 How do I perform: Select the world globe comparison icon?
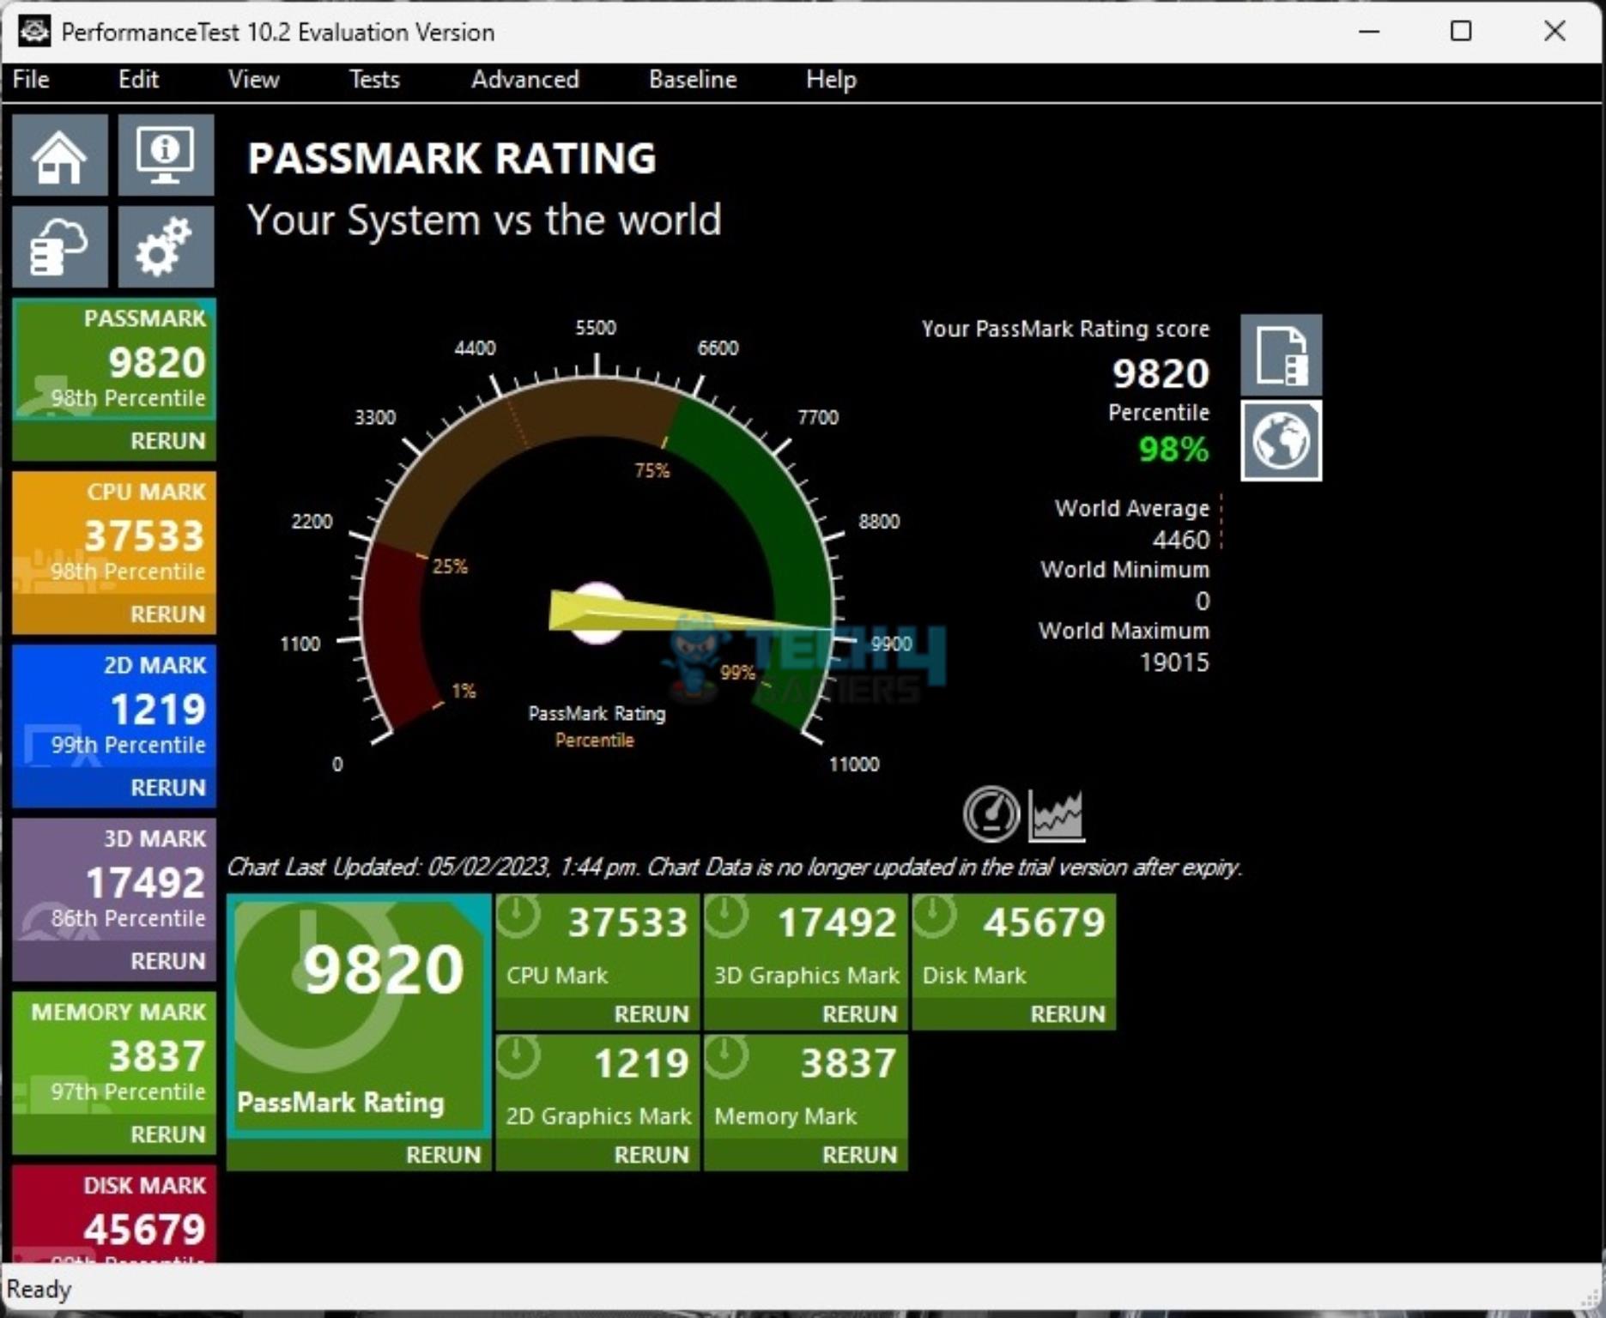[x=1281, y=441]
